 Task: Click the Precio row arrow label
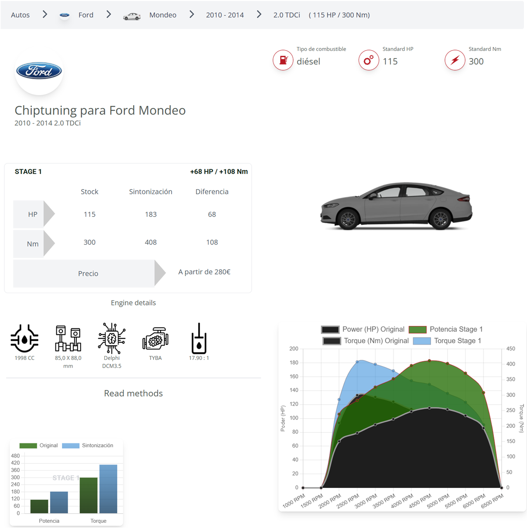point(88,273)
